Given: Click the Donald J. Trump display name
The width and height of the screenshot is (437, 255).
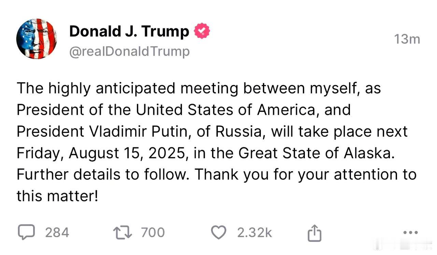Looking at the screenshot, I should (129, 31).
